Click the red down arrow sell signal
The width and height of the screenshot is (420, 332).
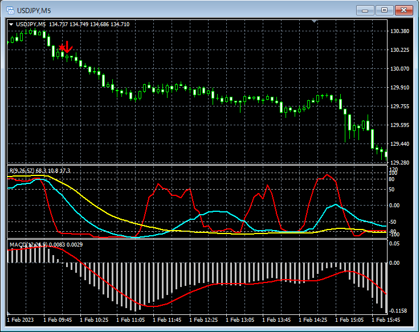tap(68, 48)
